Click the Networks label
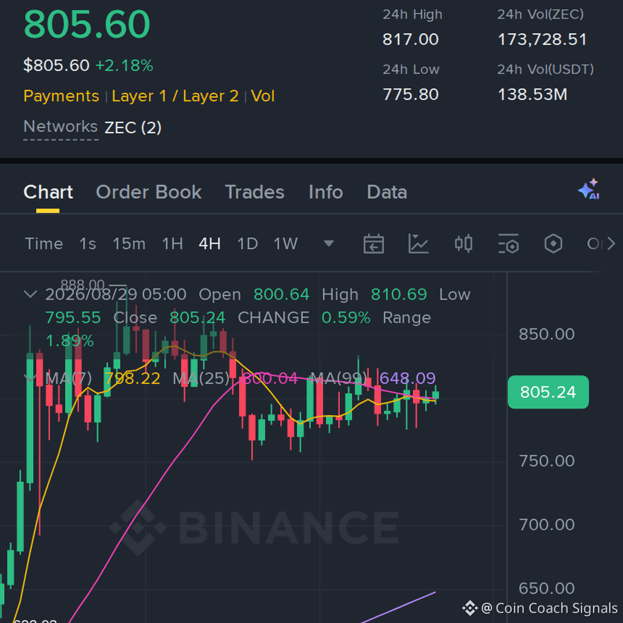This screenshot has width=623, height=623. [x=61, y=127]
